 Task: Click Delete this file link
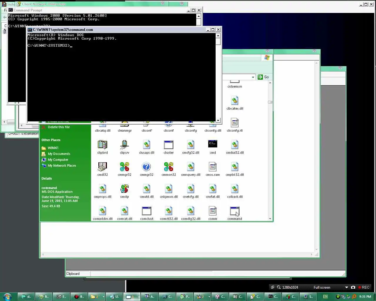tap(59, 127)
